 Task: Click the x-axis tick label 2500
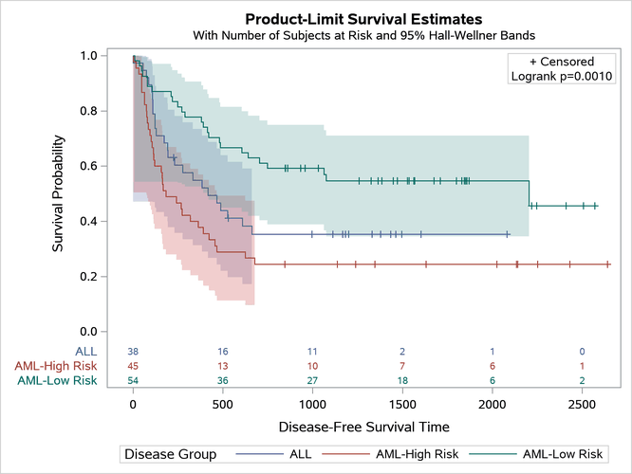click(582, 405)
